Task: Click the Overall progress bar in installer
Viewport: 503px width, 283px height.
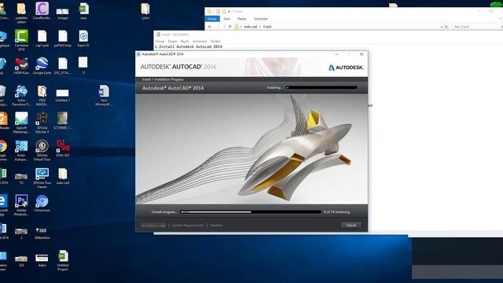Action: point(251,211)
